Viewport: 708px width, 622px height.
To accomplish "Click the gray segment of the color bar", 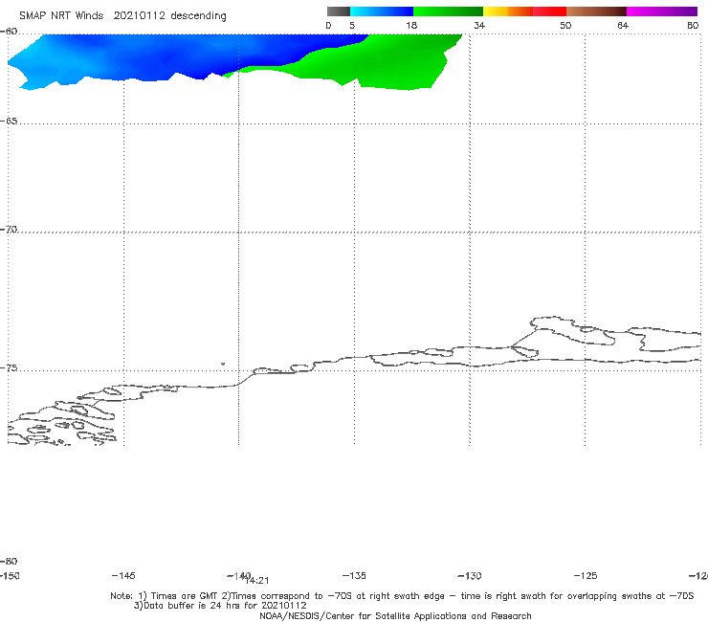I will (x=339, y=11).
